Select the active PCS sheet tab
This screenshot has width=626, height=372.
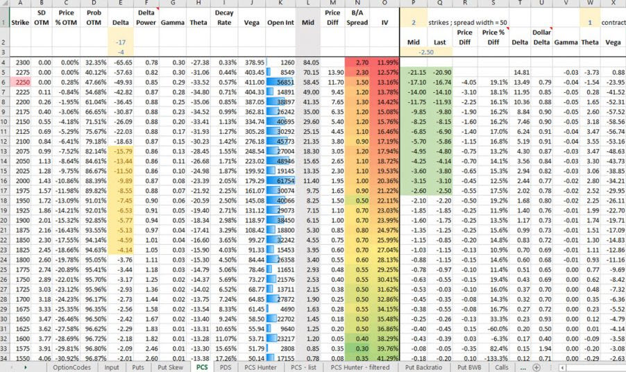pos(202,367)
